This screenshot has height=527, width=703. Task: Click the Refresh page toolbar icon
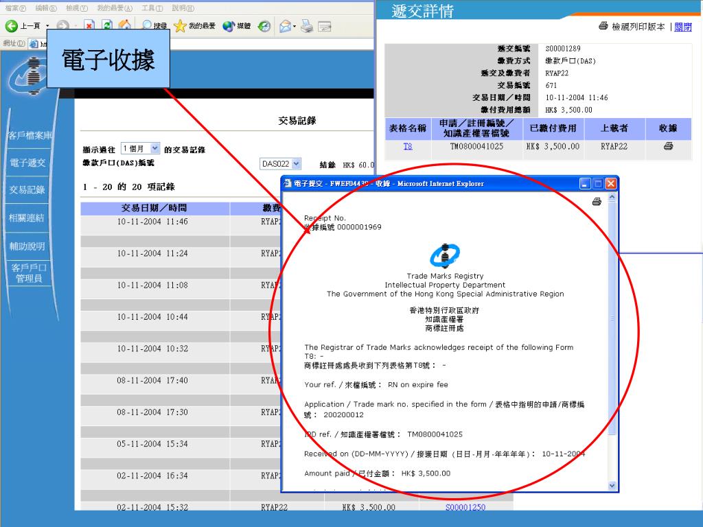pos(107,26)
